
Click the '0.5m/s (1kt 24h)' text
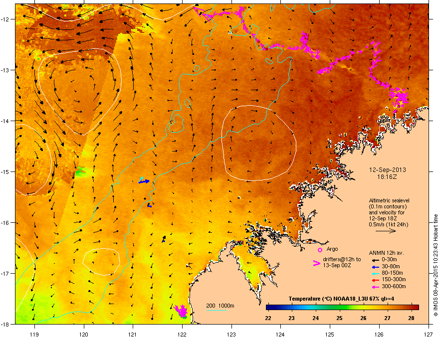389,224
